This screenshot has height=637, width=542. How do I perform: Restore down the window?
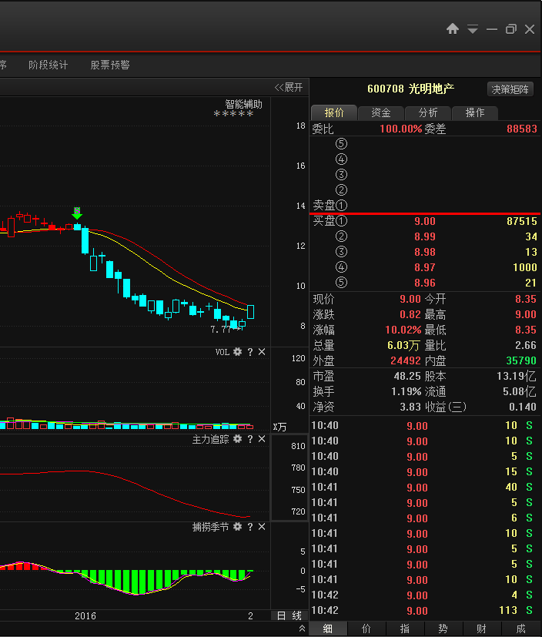(510, 29)
